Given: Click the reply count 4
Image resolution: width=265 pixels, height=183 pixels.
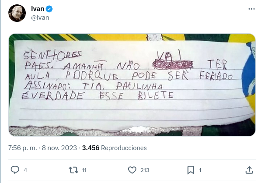Looking at the screenshot, I should click(25, 170).
